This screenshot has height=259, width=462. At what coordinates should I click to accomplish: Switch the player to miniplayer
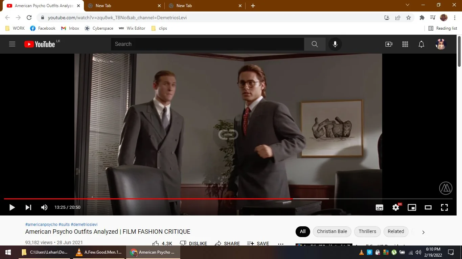412,207
